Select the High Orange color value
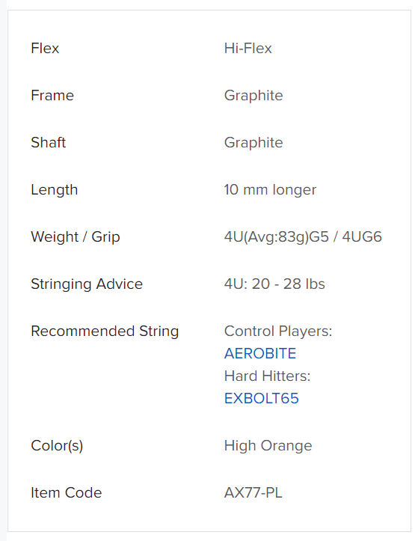The height and width of the screenshot is (541, 418). point(268,446)
